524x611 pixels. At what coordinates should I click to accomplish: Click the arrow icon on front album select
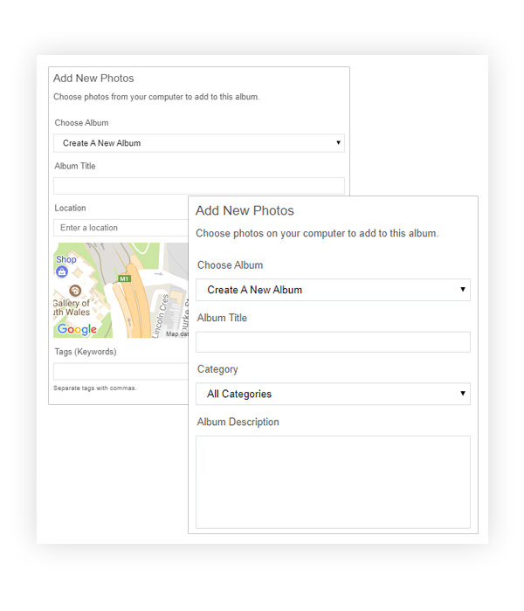click(x=462, y=289)
